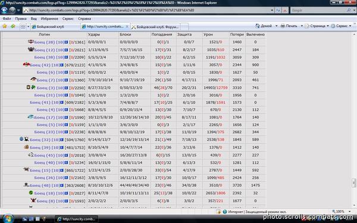Click the Вылечено value 1475

click(x=255, y=186)
